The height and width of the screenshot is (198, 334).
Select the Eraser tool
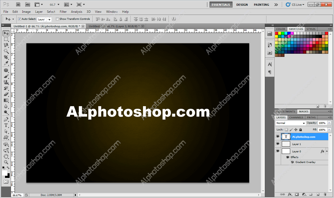pyautogui.click(x=6, y=94)
